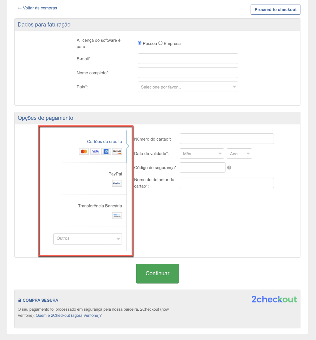
Task: Select the Mastercard payment icon
Action: [x=84, y=151]
